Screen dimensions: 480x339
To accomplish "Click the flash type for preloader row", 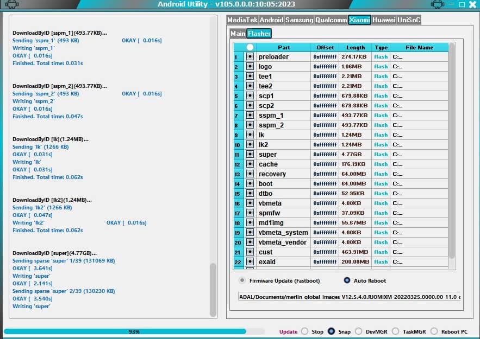I will click(x=381, y=57).
